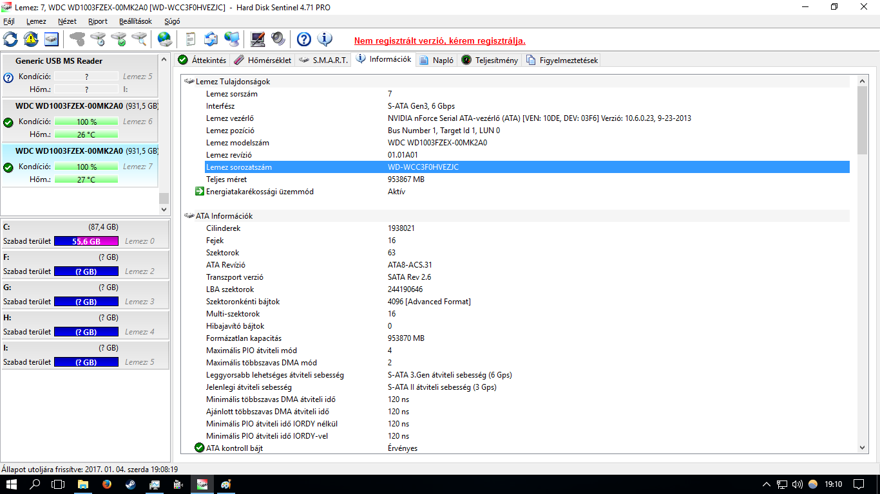Open the Riport menu
This screenshot has width=880, height=494.
(x=98, y=21)
